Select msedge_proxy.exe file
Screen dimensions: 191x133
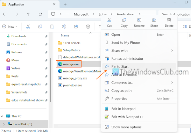coord(73,78)
